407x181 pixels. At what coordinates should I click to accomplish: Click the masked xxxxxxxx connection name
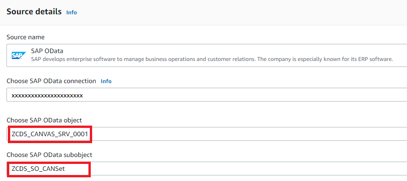(47, 96)
